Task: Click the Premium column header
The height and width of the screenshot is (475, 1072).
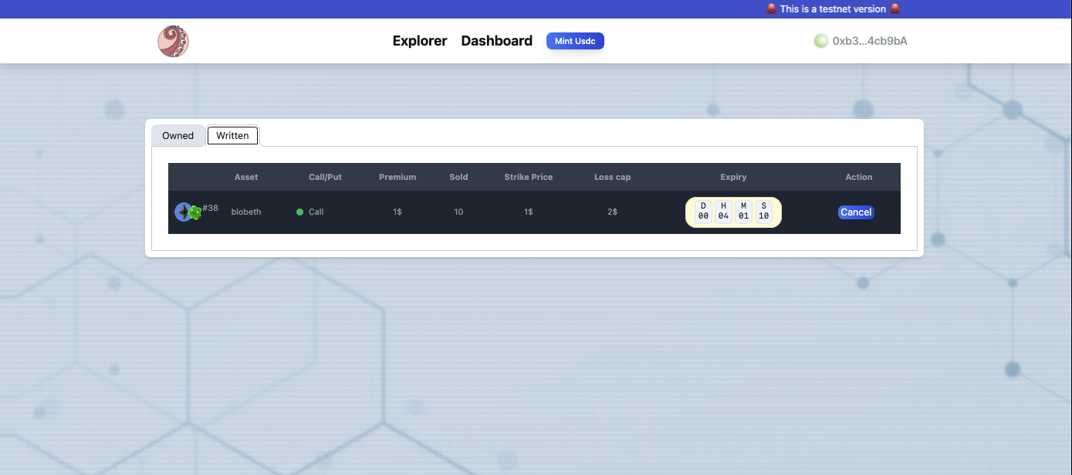Action: click(397, 177)
